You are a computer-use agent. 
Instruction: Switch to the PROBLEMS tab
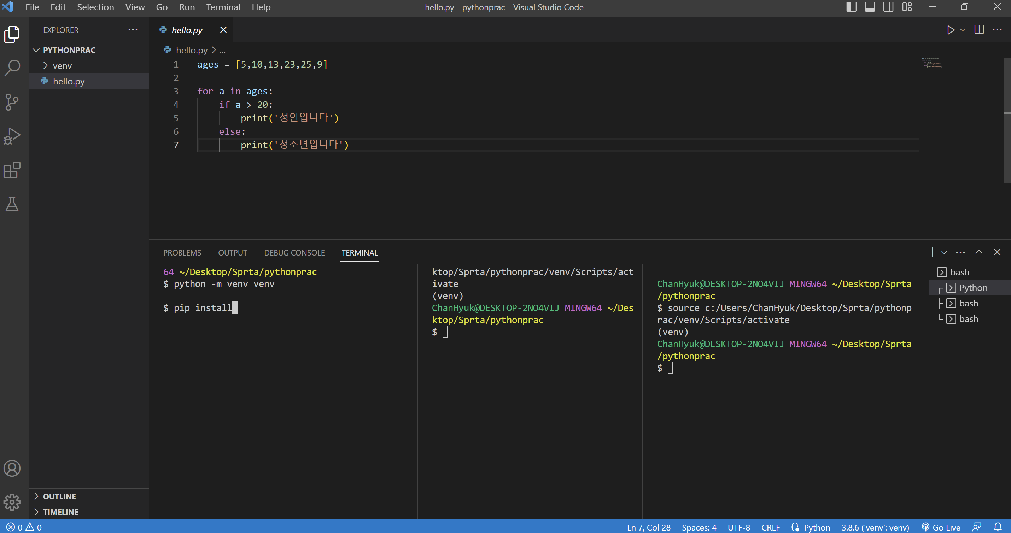point(182,253)
